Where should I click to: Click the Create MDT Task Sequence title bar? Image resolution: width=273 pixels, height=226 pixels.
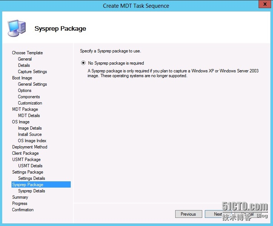point(136,6)
